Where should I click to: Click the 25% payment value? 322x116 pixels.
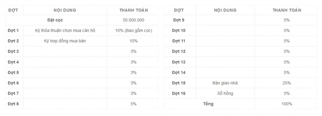(287, 83)
